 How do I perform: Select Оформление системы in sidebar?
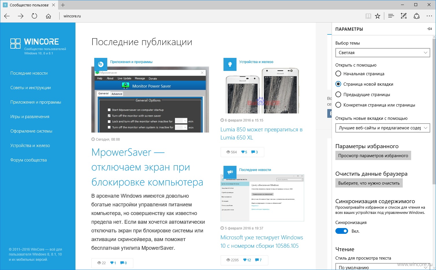pyautogui.click(x=31, y=131)
